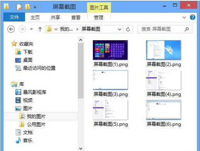Open the address bar history dropdown

point(119,30)
